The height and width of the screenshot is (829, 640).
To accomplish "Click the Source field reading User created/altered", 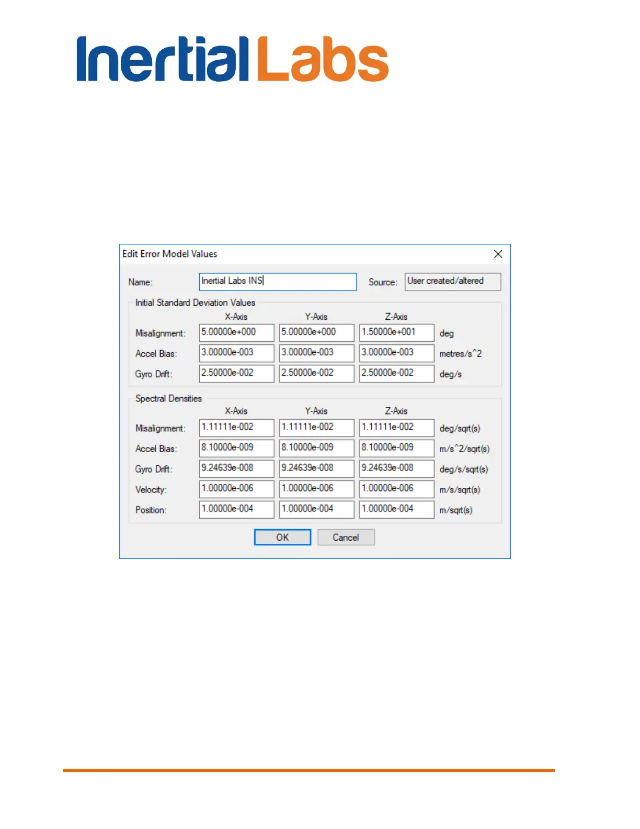I will pyautogui.click(x=453, y=282).
